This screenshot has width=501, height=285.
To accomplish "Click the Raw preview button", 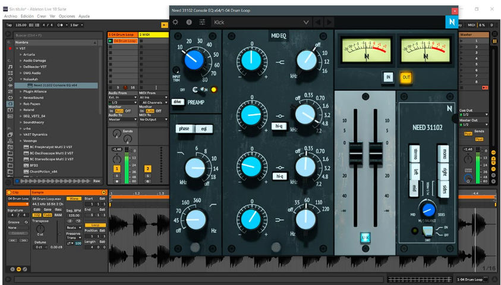I will 96,181.
